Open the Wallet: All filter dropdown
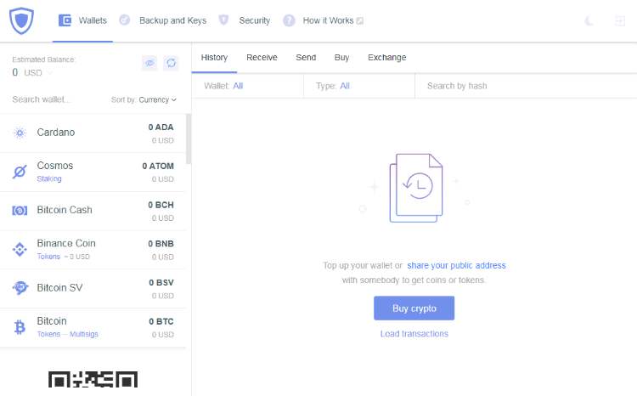The width and height of the screenshot is (637, 396). coord(247,86)
